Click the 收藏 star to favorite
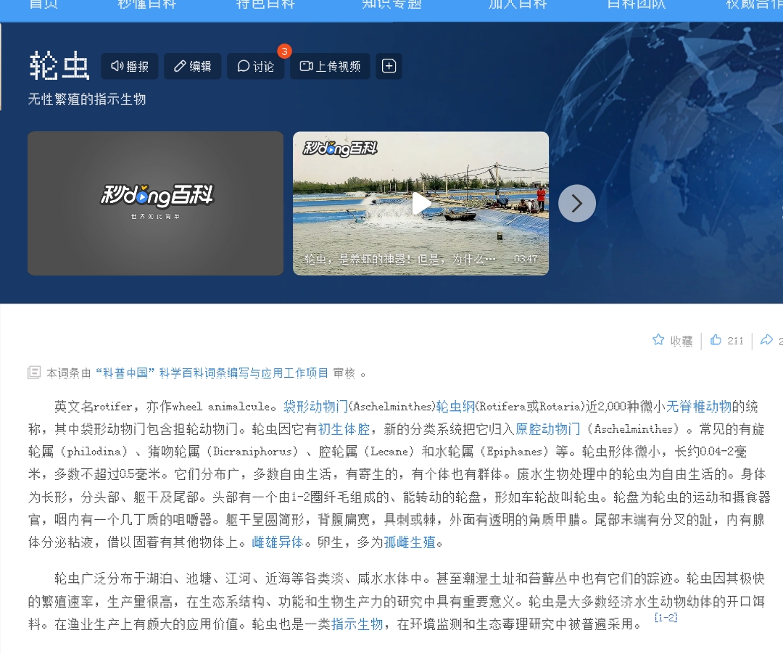The image size is (783, 654). coord(672,341)
